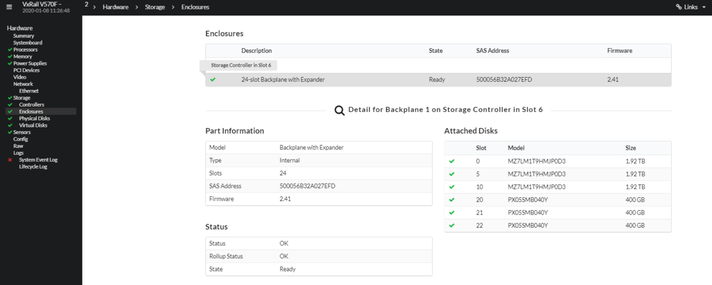Image resolution: width=712 pixels, height=285 pixels.
Task: Open the hamburger menu icon
Action: tap(9, 7)
